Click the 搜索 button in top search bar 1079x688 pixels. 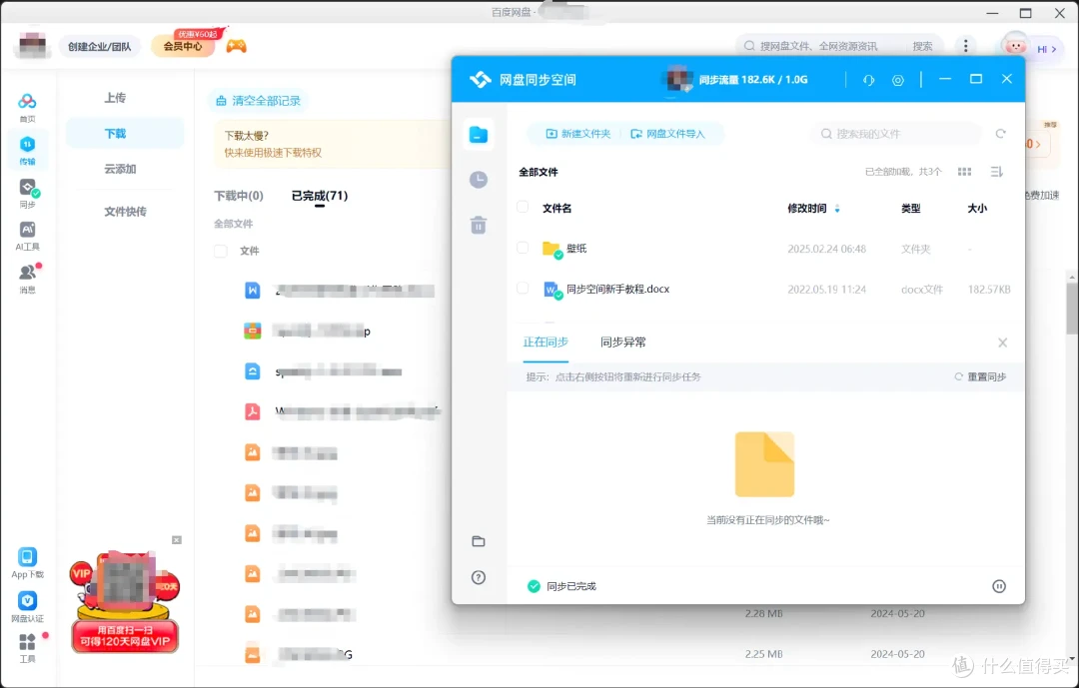click(x=922, y=46)
